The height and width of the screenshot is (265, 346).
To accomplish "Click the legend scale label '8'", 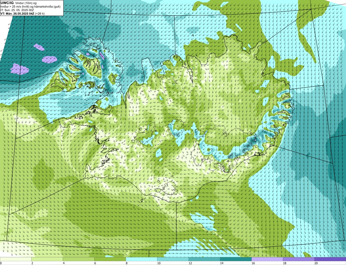I will pos(127,263).
